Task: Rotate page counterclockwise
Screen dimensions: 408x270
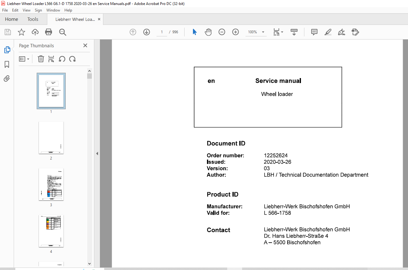Action: tap(62, 59)
